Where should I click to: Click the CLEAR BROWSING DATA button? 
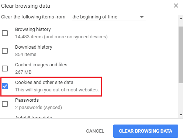146,131
